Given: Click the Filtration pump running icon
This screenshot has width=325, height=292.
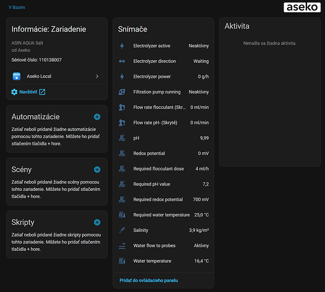Looking at the screenshot, I should tap(122, 92).
